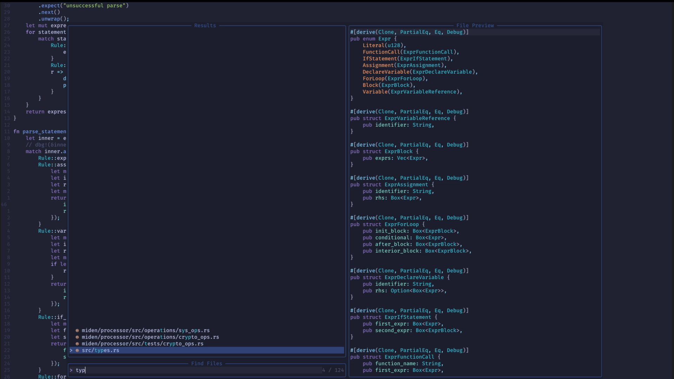Click 'IfStatement(ExprIfStatement),' in preview
Screen dimensions: 674x379
(408, 59)
